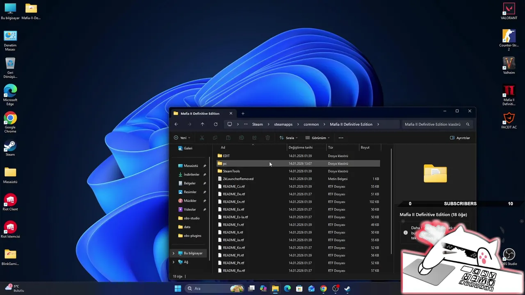Image resolution: width=525 pixels, height=295 pixels.
Task: Click the Cut scissors icon in the toolbar
Action: (202, 138)
